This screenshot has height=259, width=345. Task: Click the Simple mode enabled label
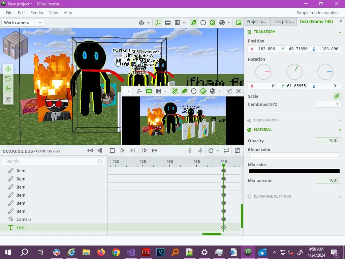pos(317,12)
